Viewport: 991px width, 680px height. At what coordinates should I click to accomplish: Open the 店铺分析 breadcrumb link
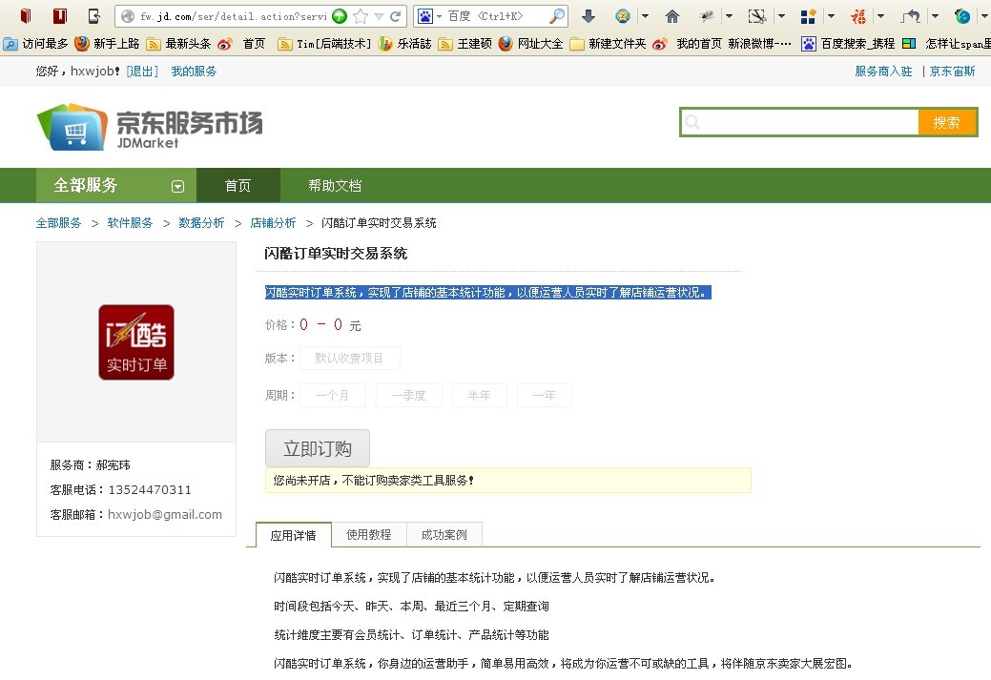(x=273, y=222)
